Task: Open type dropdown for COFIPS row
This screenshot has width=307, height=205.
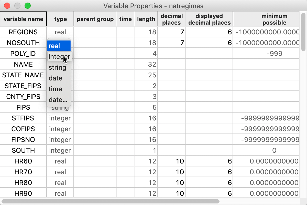Action: click(60, 129)
